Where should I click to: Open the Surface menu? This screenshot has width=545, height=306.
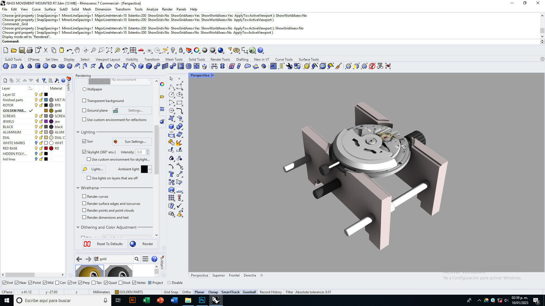tap(50, 9)
